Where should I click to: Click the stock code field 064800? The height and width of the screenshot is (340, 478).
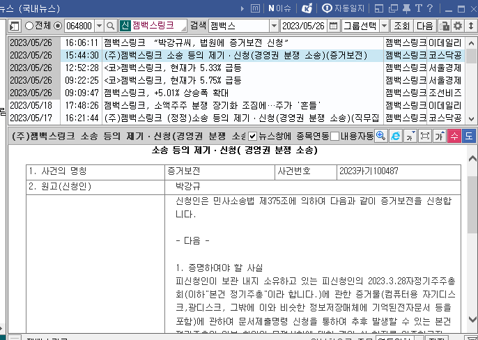click(79, 26)
